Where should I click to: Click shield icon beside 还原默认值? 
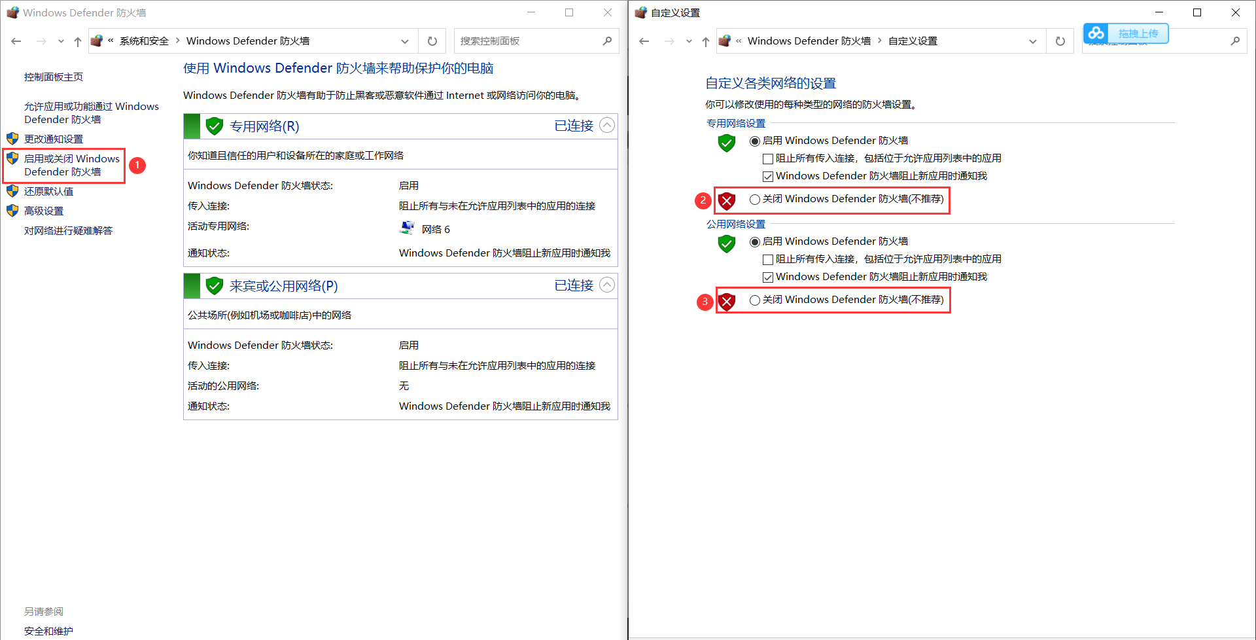click(x=12, y=191)
